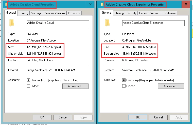Toggle Read-only checkbox in Adobe Creative Cloud Properties
193x125 pixels.
pos(28,80)
